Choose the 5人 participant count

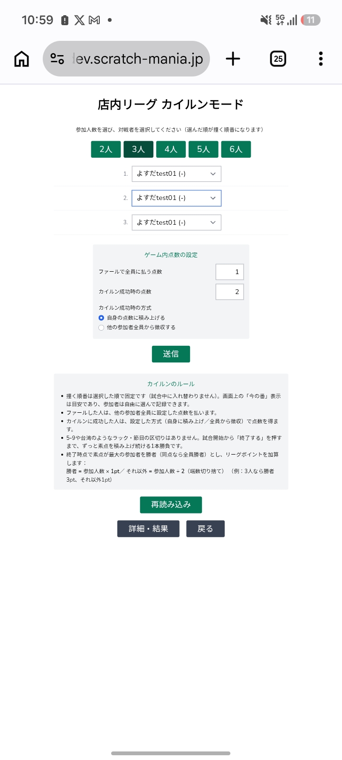pos(203,149)
